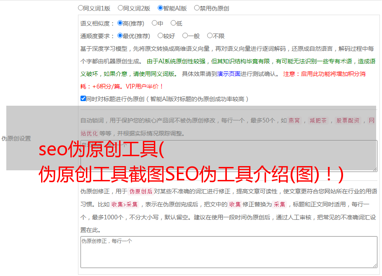382x276 pixels.
Task: Open the 演示页面 link
Action: [x=229, y=74]
